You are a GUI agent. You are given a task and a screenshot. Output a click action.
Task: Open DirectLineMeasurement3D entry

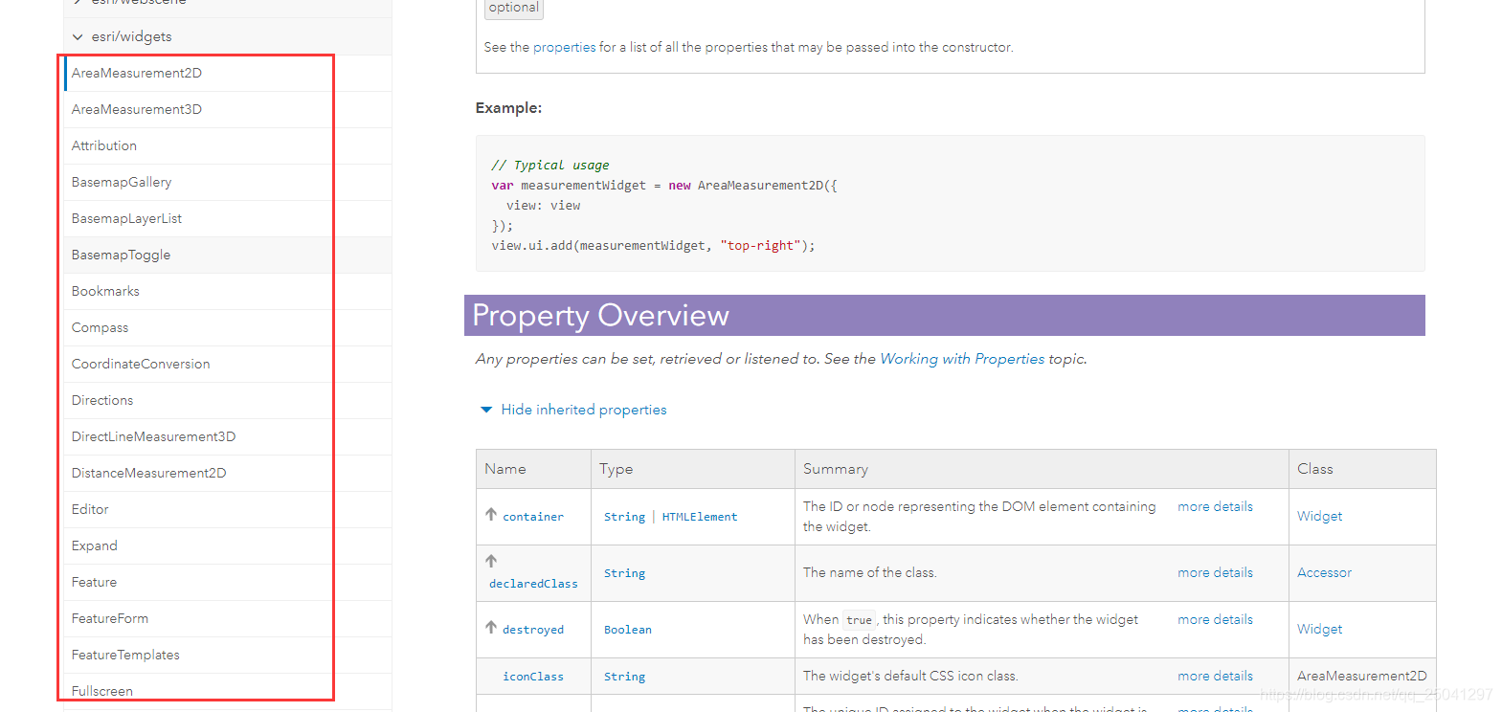point(153,437)
